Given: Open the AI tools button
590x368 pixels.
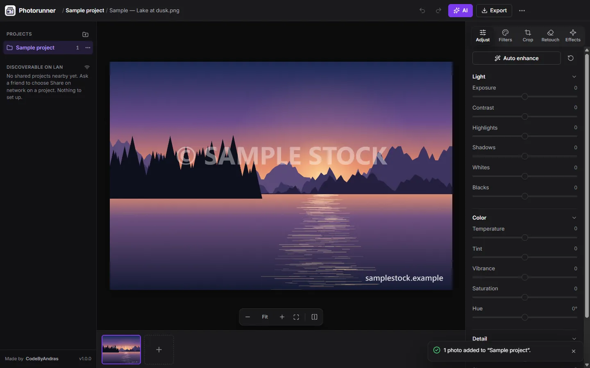Looking at the screenshot, I should pos(461,11).
